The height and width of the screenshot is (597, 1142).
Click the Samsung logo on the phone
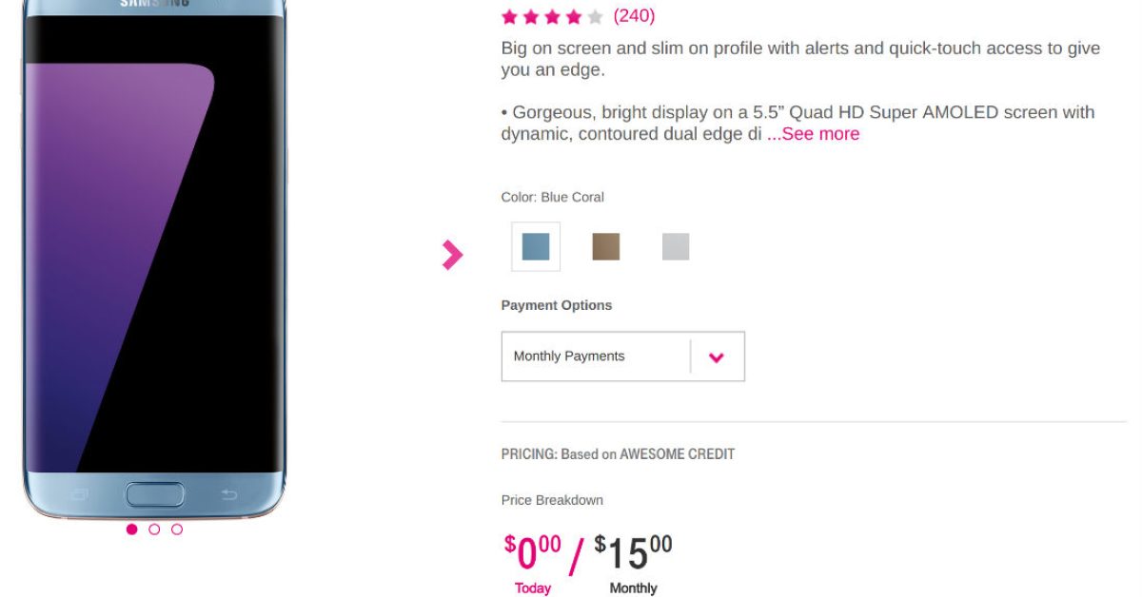(152, 4)
